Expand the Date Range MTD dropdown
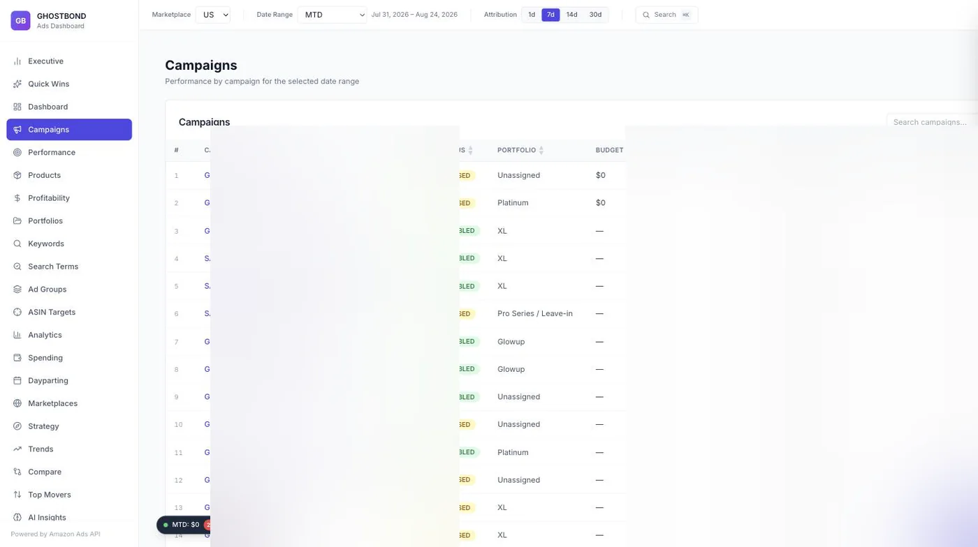This screenshot has height=547, width=978. [x=333, y=15]
